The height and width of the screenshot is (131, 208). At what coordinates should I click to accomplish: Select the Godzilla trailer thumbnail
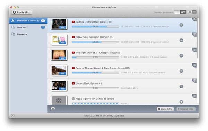click(59, 24)
